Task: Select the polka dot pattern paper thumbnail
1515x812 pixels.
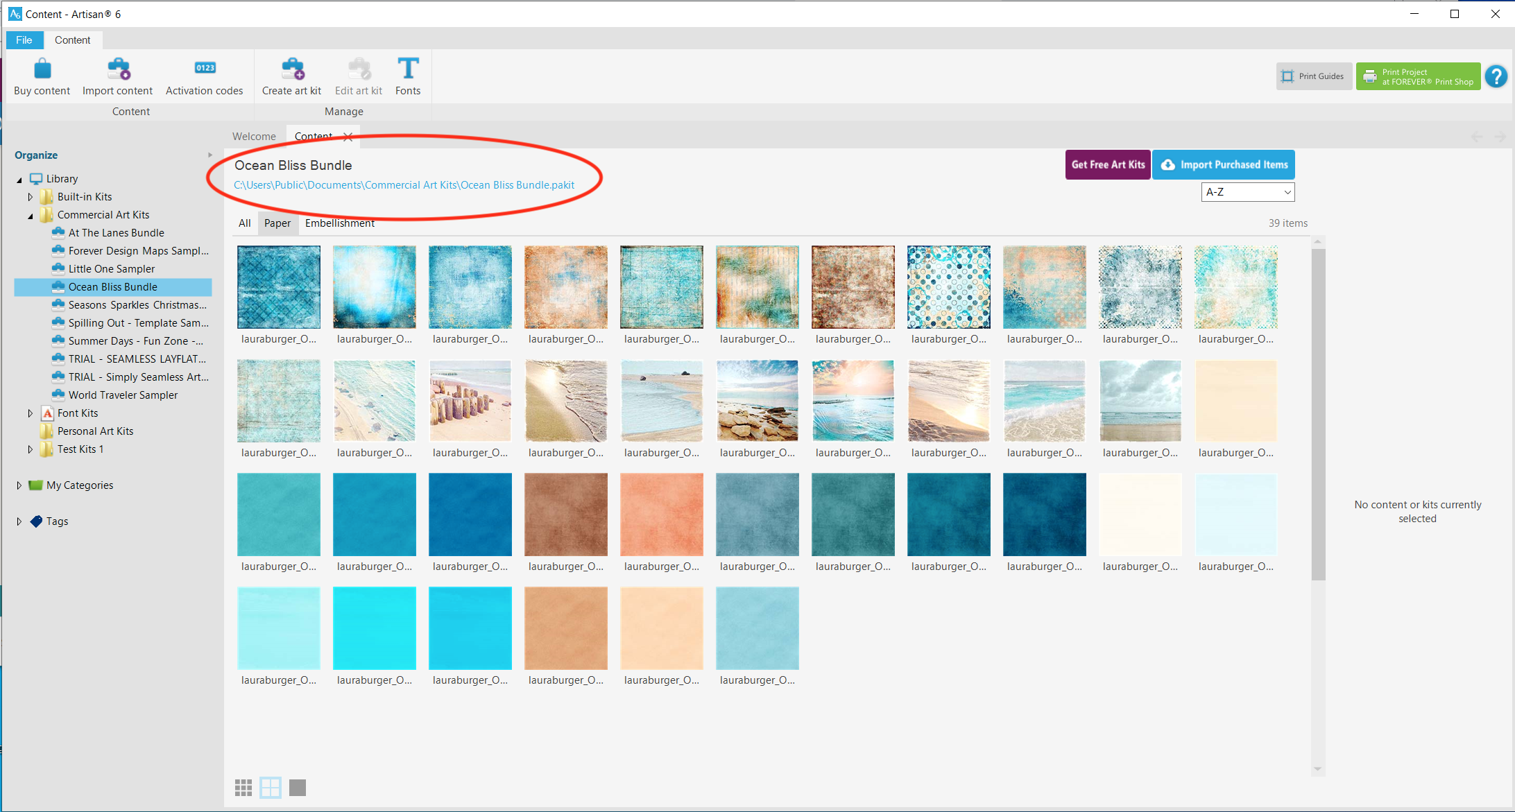Action: click(949, 287)
